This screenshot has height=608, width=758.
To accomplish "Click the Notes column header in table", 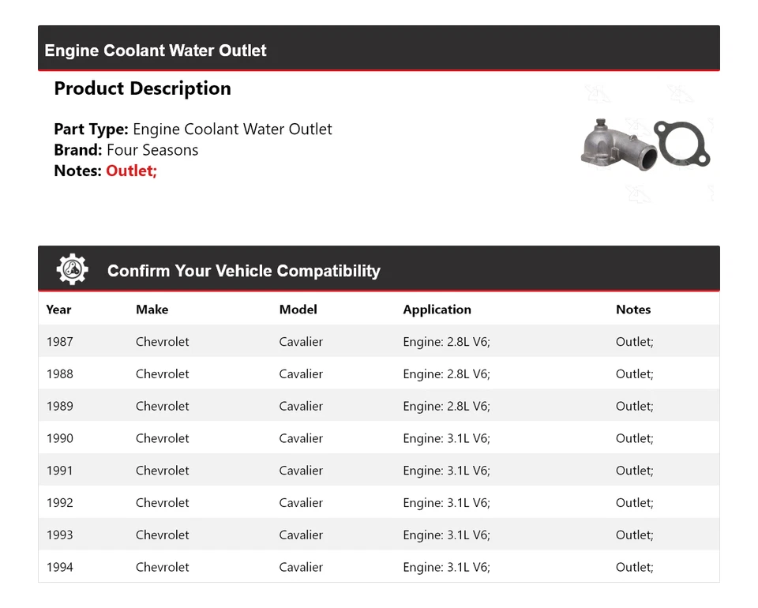I will coord(633,310).
